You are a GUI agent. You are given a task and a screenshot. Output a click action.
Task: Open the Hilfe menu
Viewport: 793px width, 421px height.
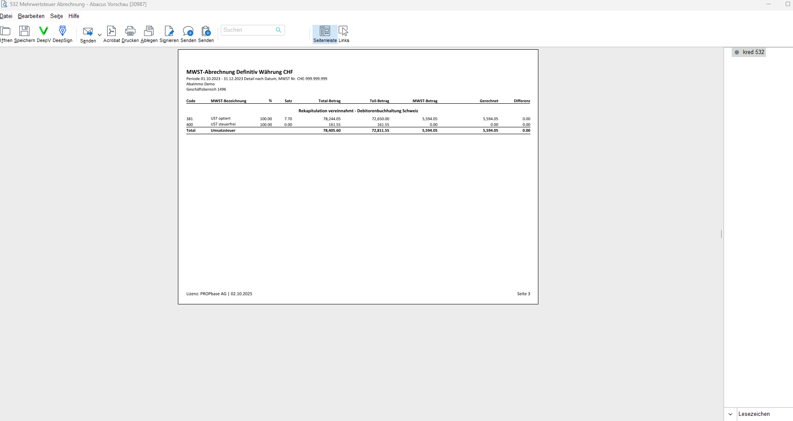coord(74,16)
